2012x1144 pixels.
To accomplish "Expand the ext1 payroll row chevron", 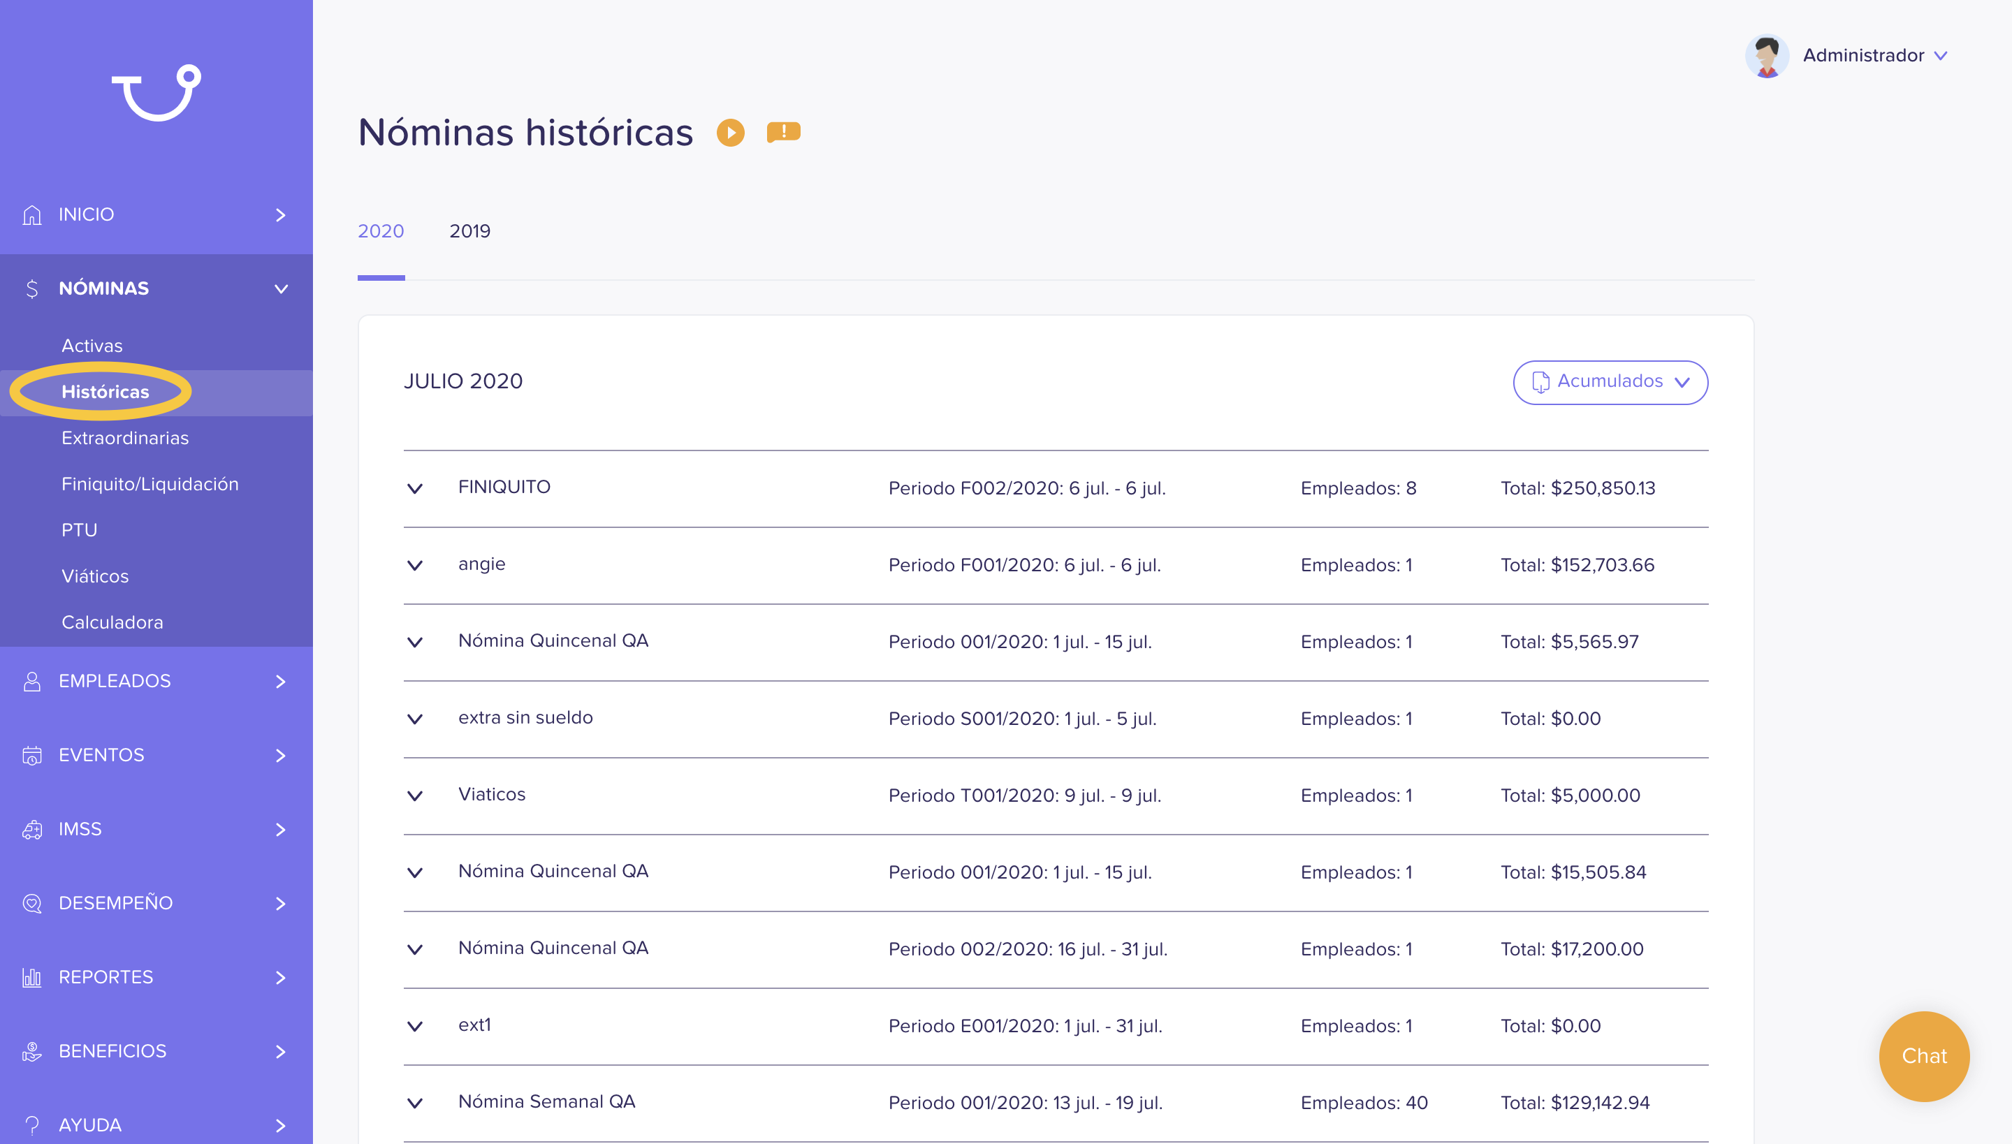I will coord(415,1026).
